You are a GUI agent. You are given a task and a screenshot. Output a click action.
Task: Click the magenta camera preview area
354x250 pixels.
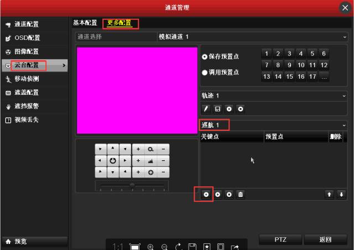tap(137, 90)
